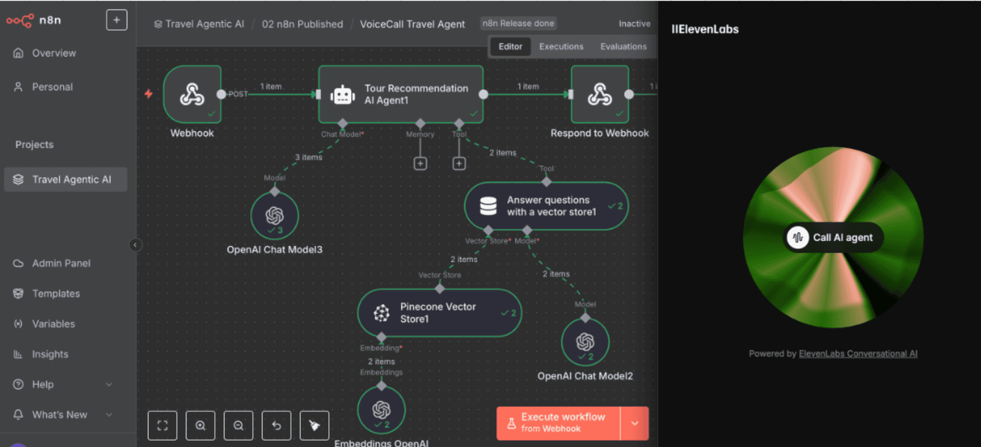The height and width of the screenshot is (447, 981).
Task: Switch to the Evaluations tab
Action: [624, 46]
